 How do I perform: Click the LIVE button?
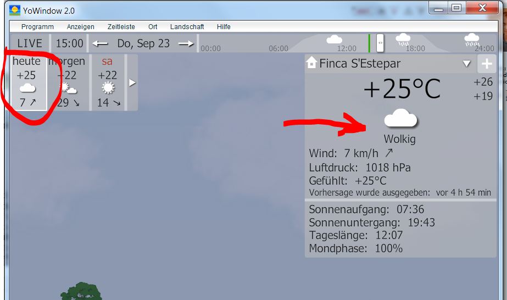[30, 43]
